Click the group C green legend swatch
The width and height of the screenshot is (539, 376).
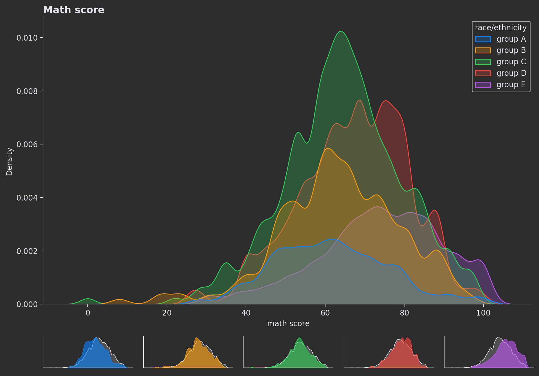pyautogui.click(x=483, y=62)
